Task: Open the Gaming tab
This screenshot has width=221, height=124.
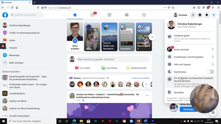Action: click(144, 15)
